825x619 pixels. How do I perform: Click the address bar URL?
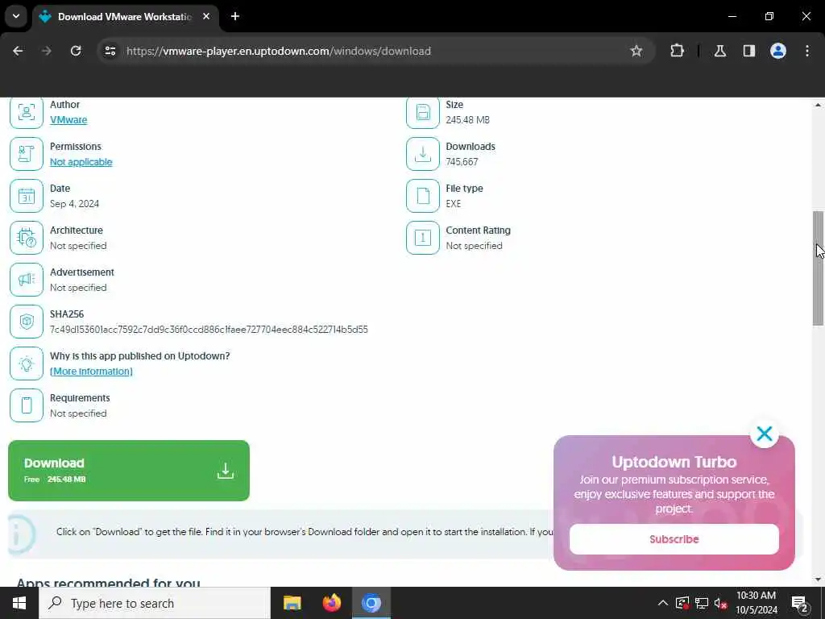point(279,51)
